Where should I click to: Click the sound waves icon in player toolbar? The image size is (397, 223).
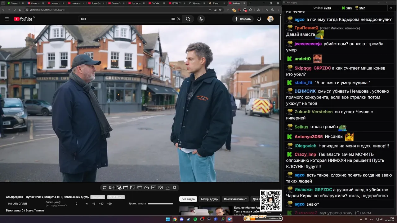pos(112,187)
